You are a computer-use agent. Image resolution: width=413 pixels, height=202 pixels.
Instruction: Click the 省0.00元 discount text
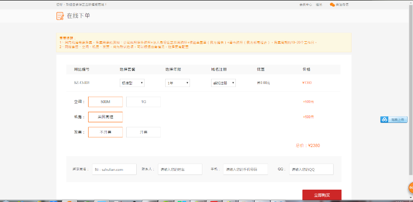coord(263,82)
